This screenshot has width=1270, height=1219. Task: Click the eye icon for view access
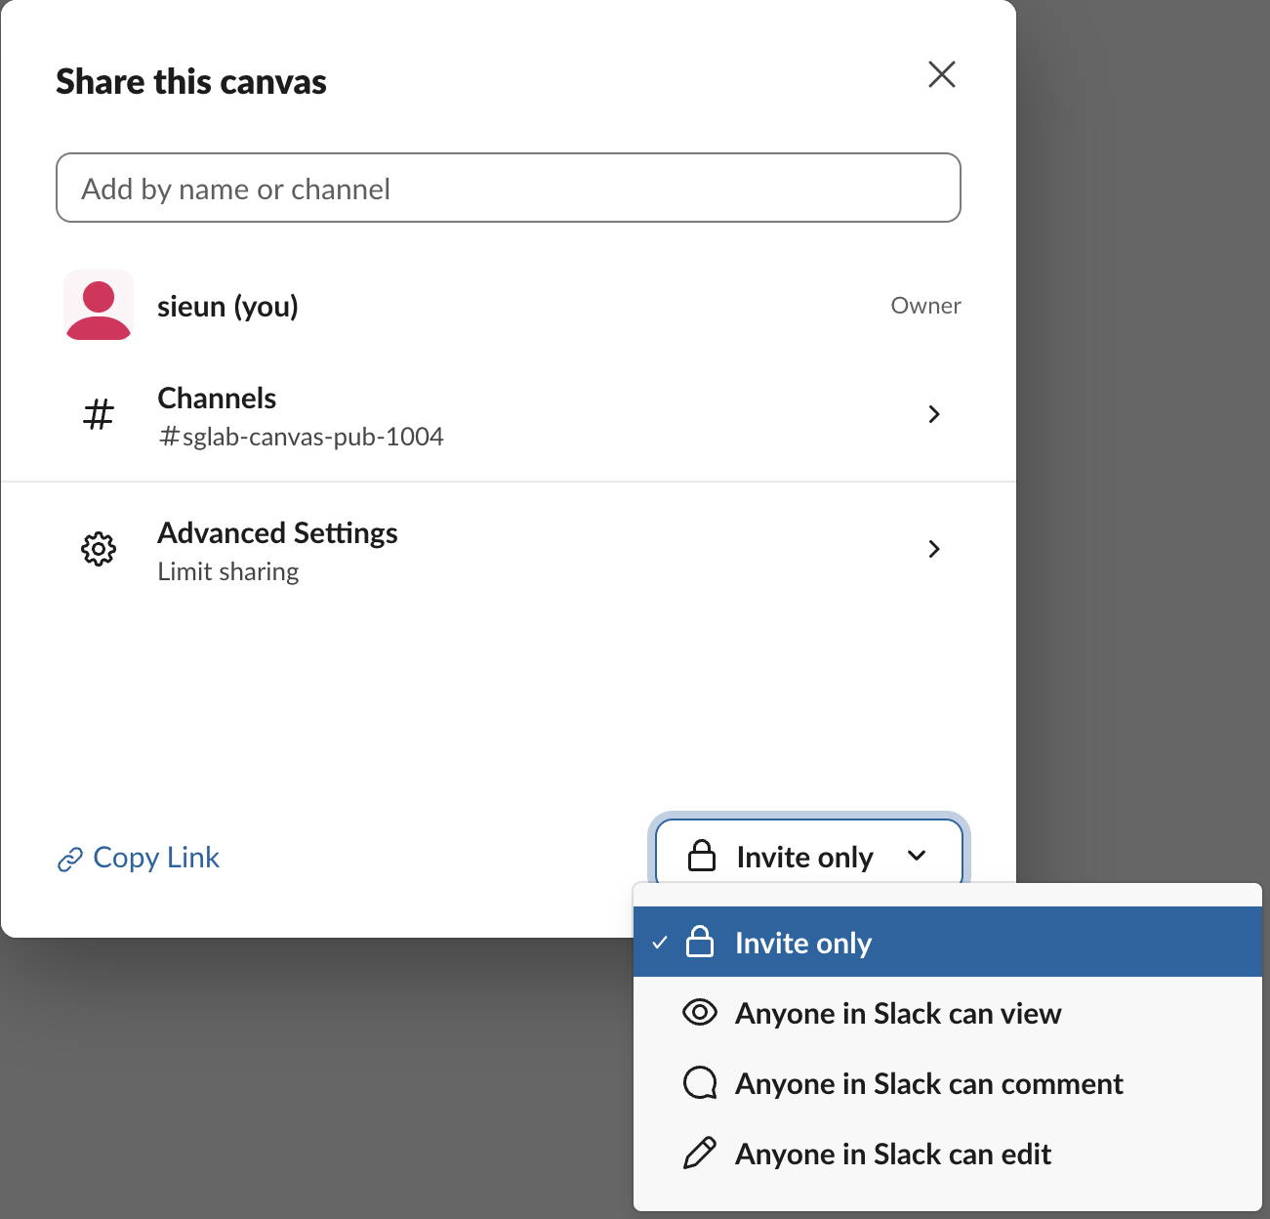[x=700, y=1012]
